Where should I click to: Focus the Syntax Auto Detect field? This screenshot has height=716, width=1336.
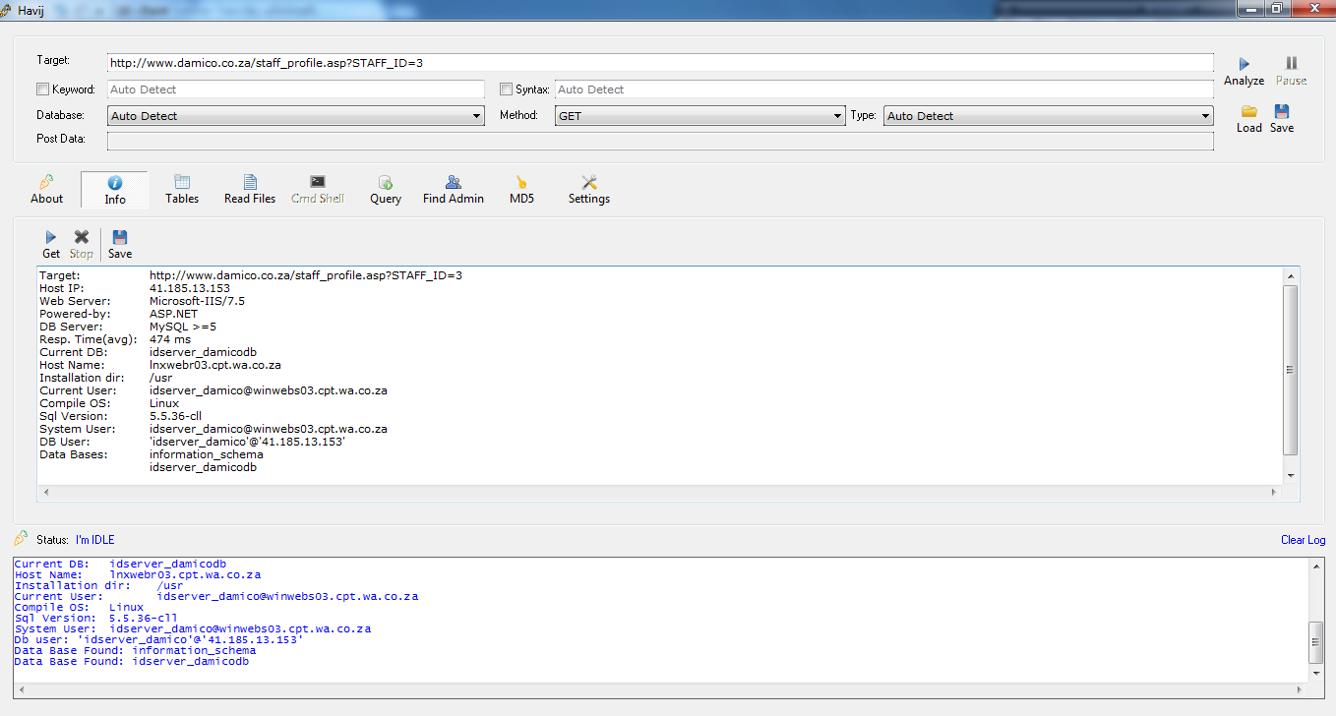point(884,89)
